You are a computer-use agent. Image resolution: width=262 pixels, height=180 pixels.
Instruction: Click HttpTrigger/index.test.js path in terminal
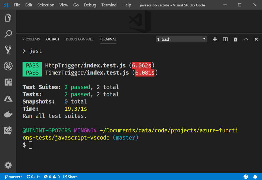[x=85, y=65]
